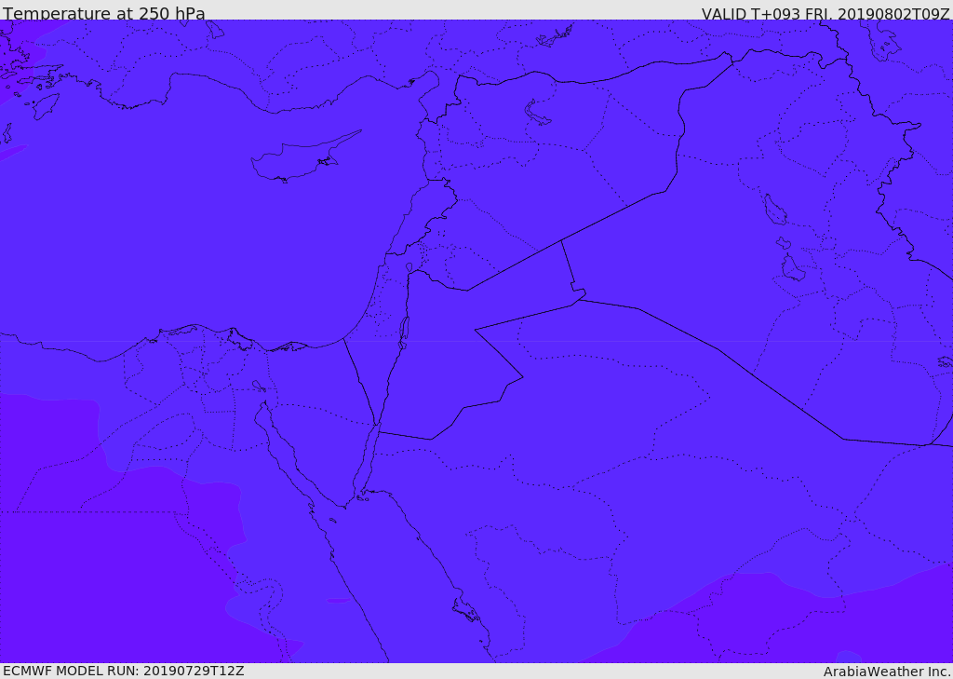This screenshot has height=679, width=953.
Task: Click the 'Temperature at 250 hPa' title text
Action: pyautogui.click(x=104, y=13)
